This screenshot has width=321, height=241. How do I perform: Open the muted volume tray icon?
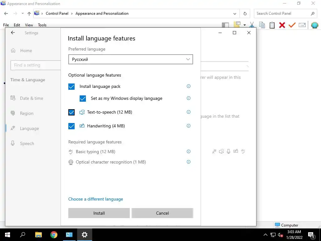[280, 235]
